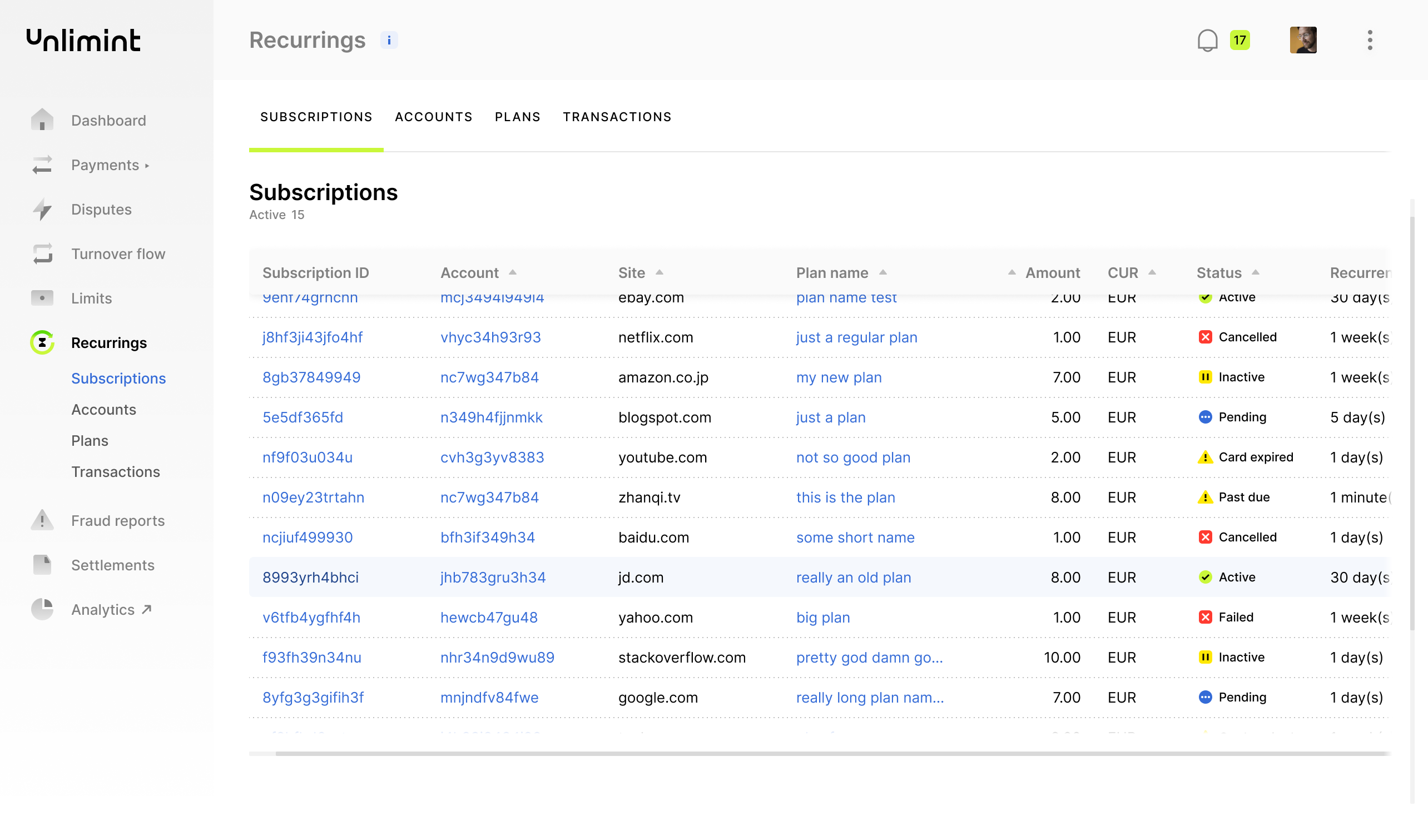This screenshot has width=1428, height=826.
Task: Sort by CUR column arrow
Action: pyautogui.click(x=1152, y=272)
